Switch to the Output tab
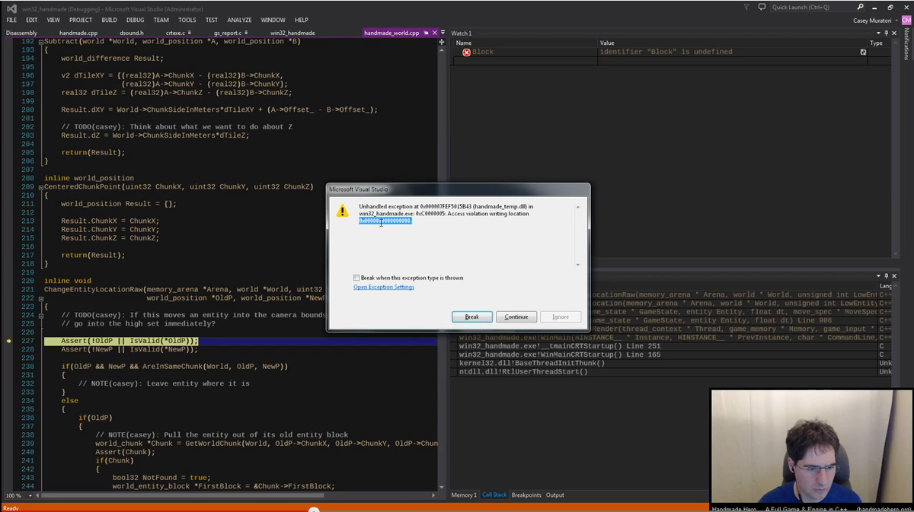This screenshot has width=914, height=512. 555,495
